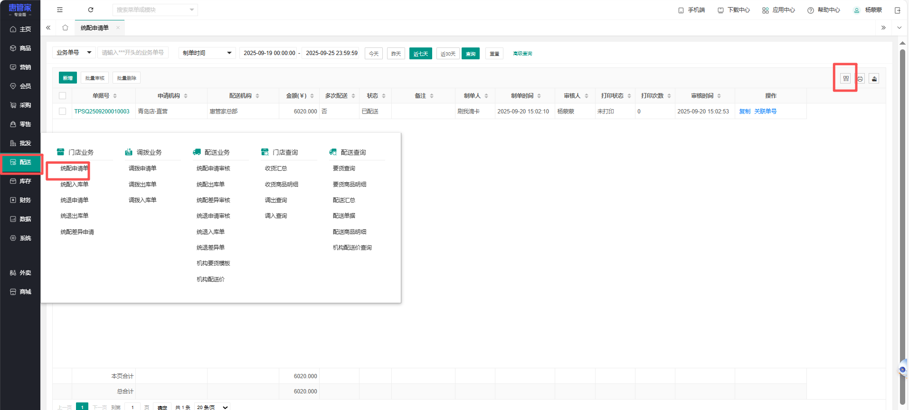
Task: Select 统配申请审核 menu item
Action: 213,168
